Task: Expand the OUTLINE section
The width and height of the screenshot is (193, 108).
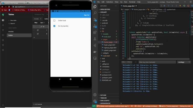Action: pos(109,95)
